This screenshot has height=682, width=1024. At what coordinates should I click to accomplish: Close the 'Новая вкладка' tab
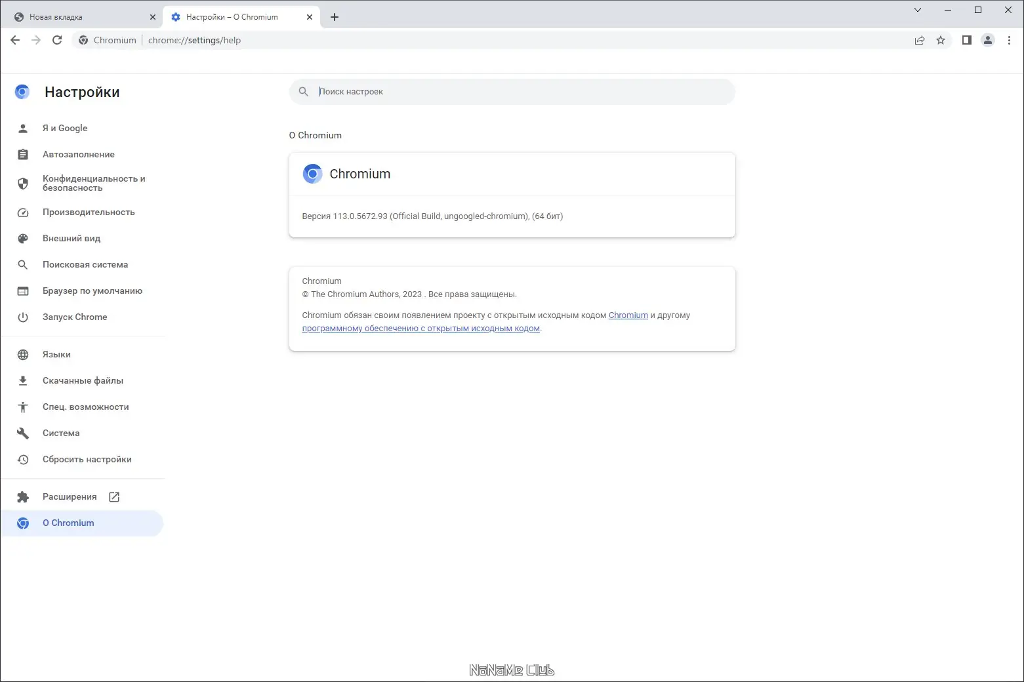tap(153, 17)
